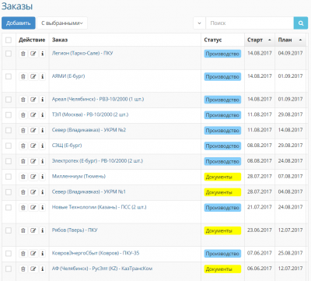
Task: Delete the Электротех (Е-бург) order
Action: coord(23,161)
